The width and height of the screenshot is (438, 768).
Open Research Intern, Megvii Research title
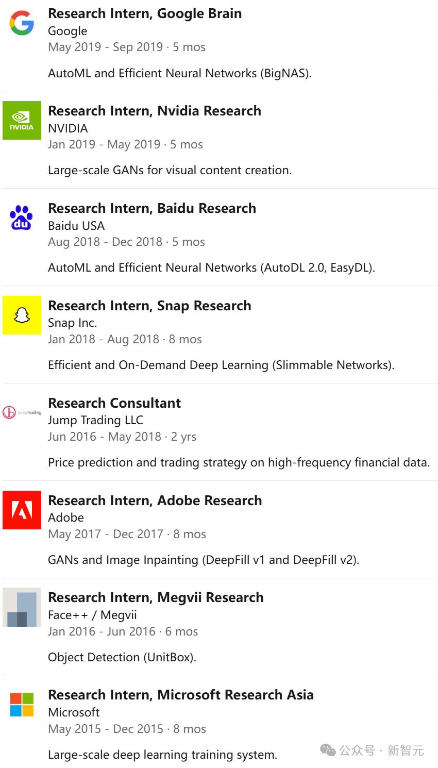156,597
